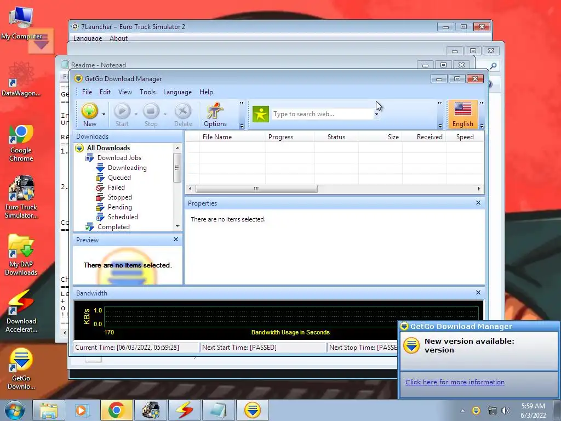Select the Download Jobs tree node
561x421 pixels.
pos(119,158)
